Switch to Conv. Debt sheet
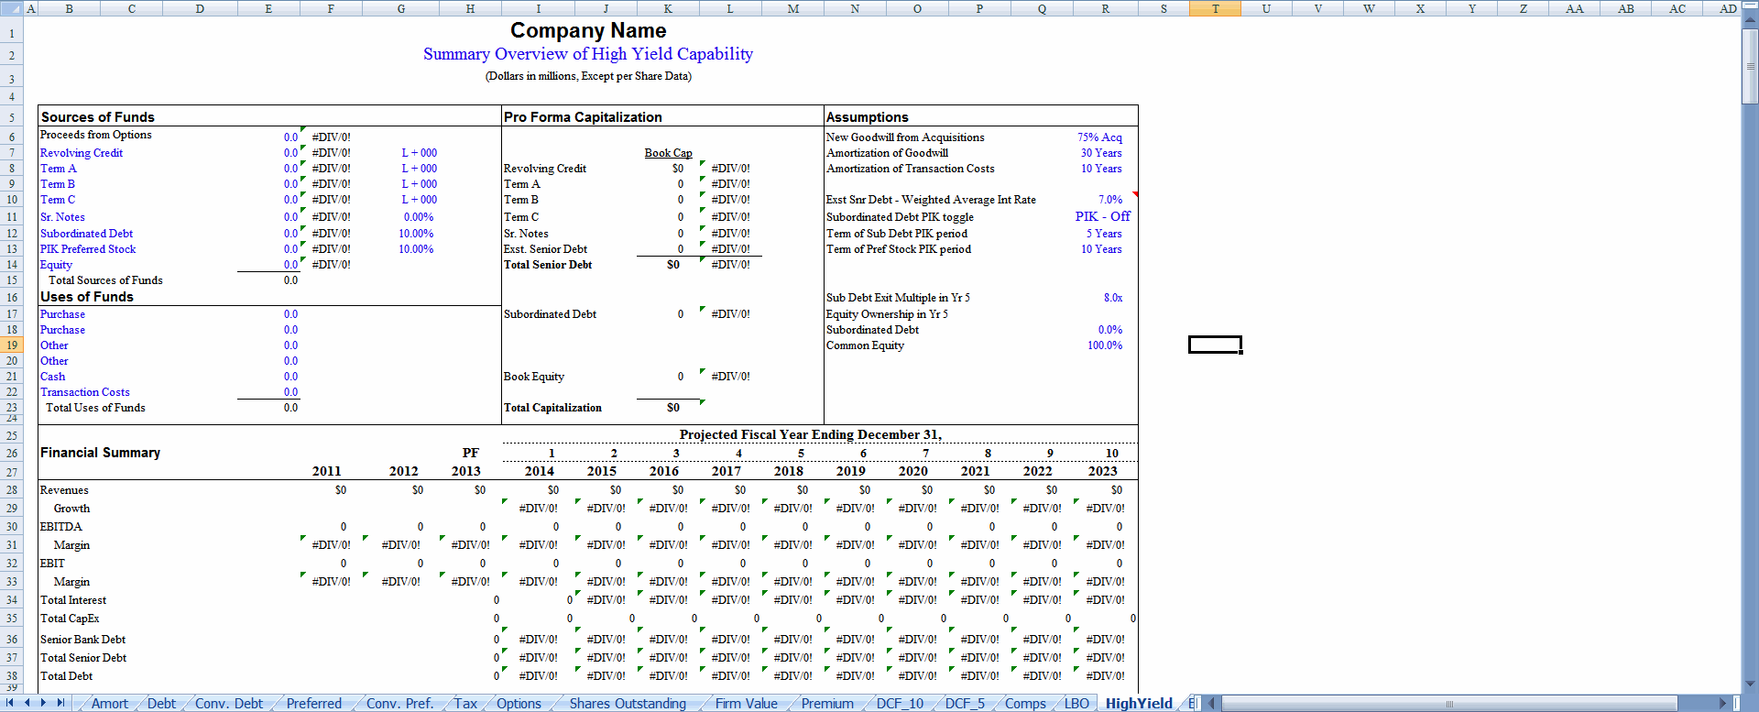Viewport: 1759px width, 712px height. coord(229,703)
